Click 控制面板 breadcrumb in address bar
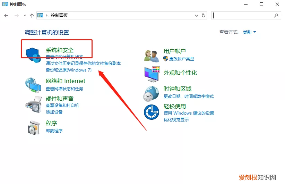Viewport: 285px width, 184px height. 59,15
